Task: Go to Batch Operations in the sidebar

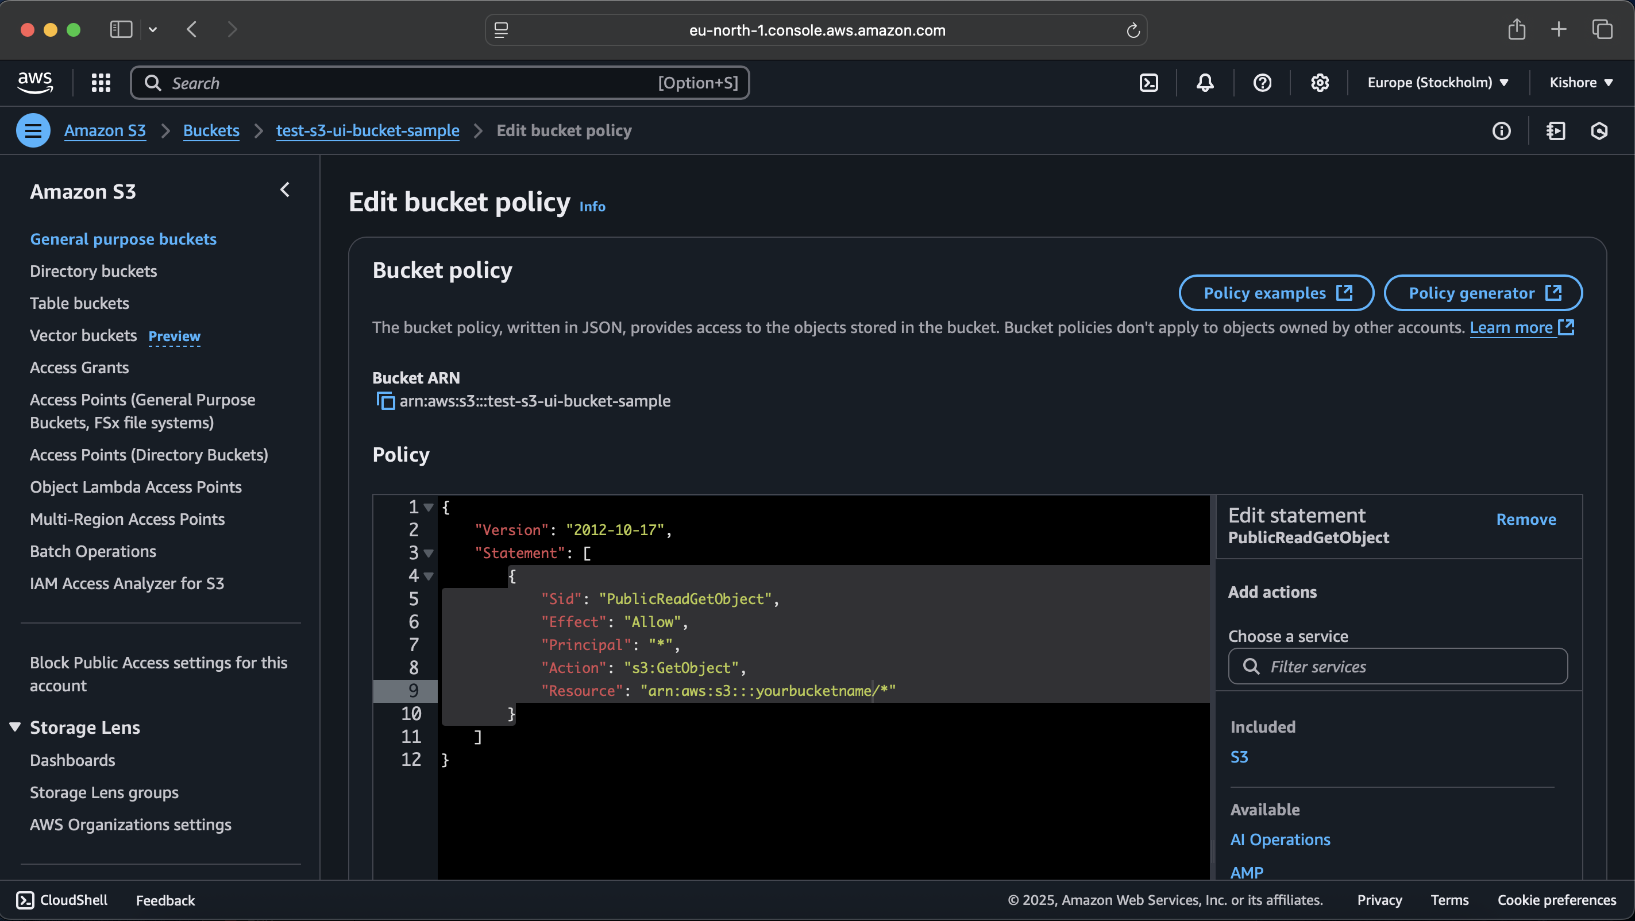Action: click(x=92, y=551)
